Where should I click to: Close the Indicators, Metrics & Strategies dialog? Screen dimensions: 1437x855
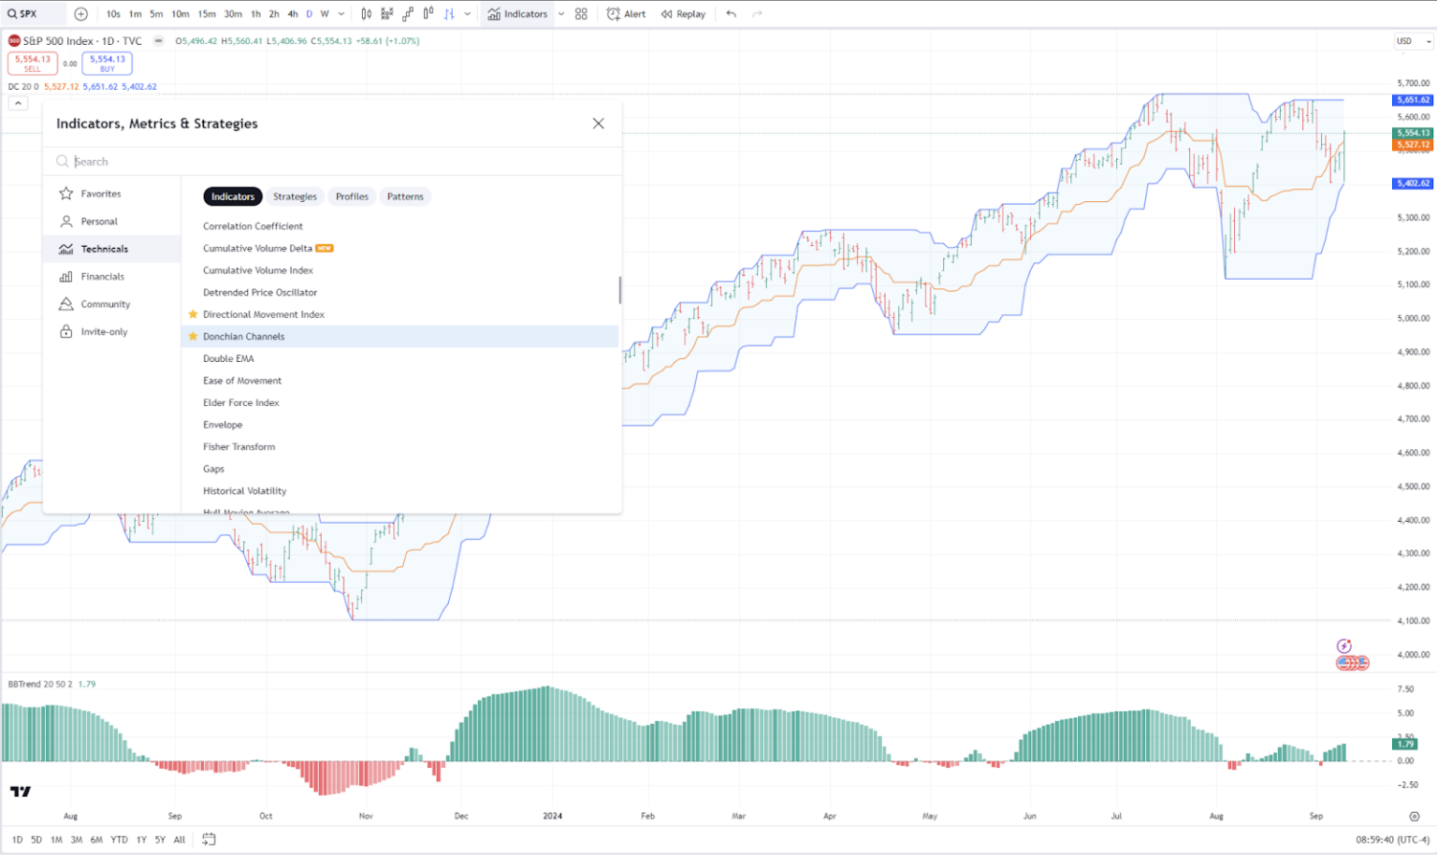click(x=598, y=123)
